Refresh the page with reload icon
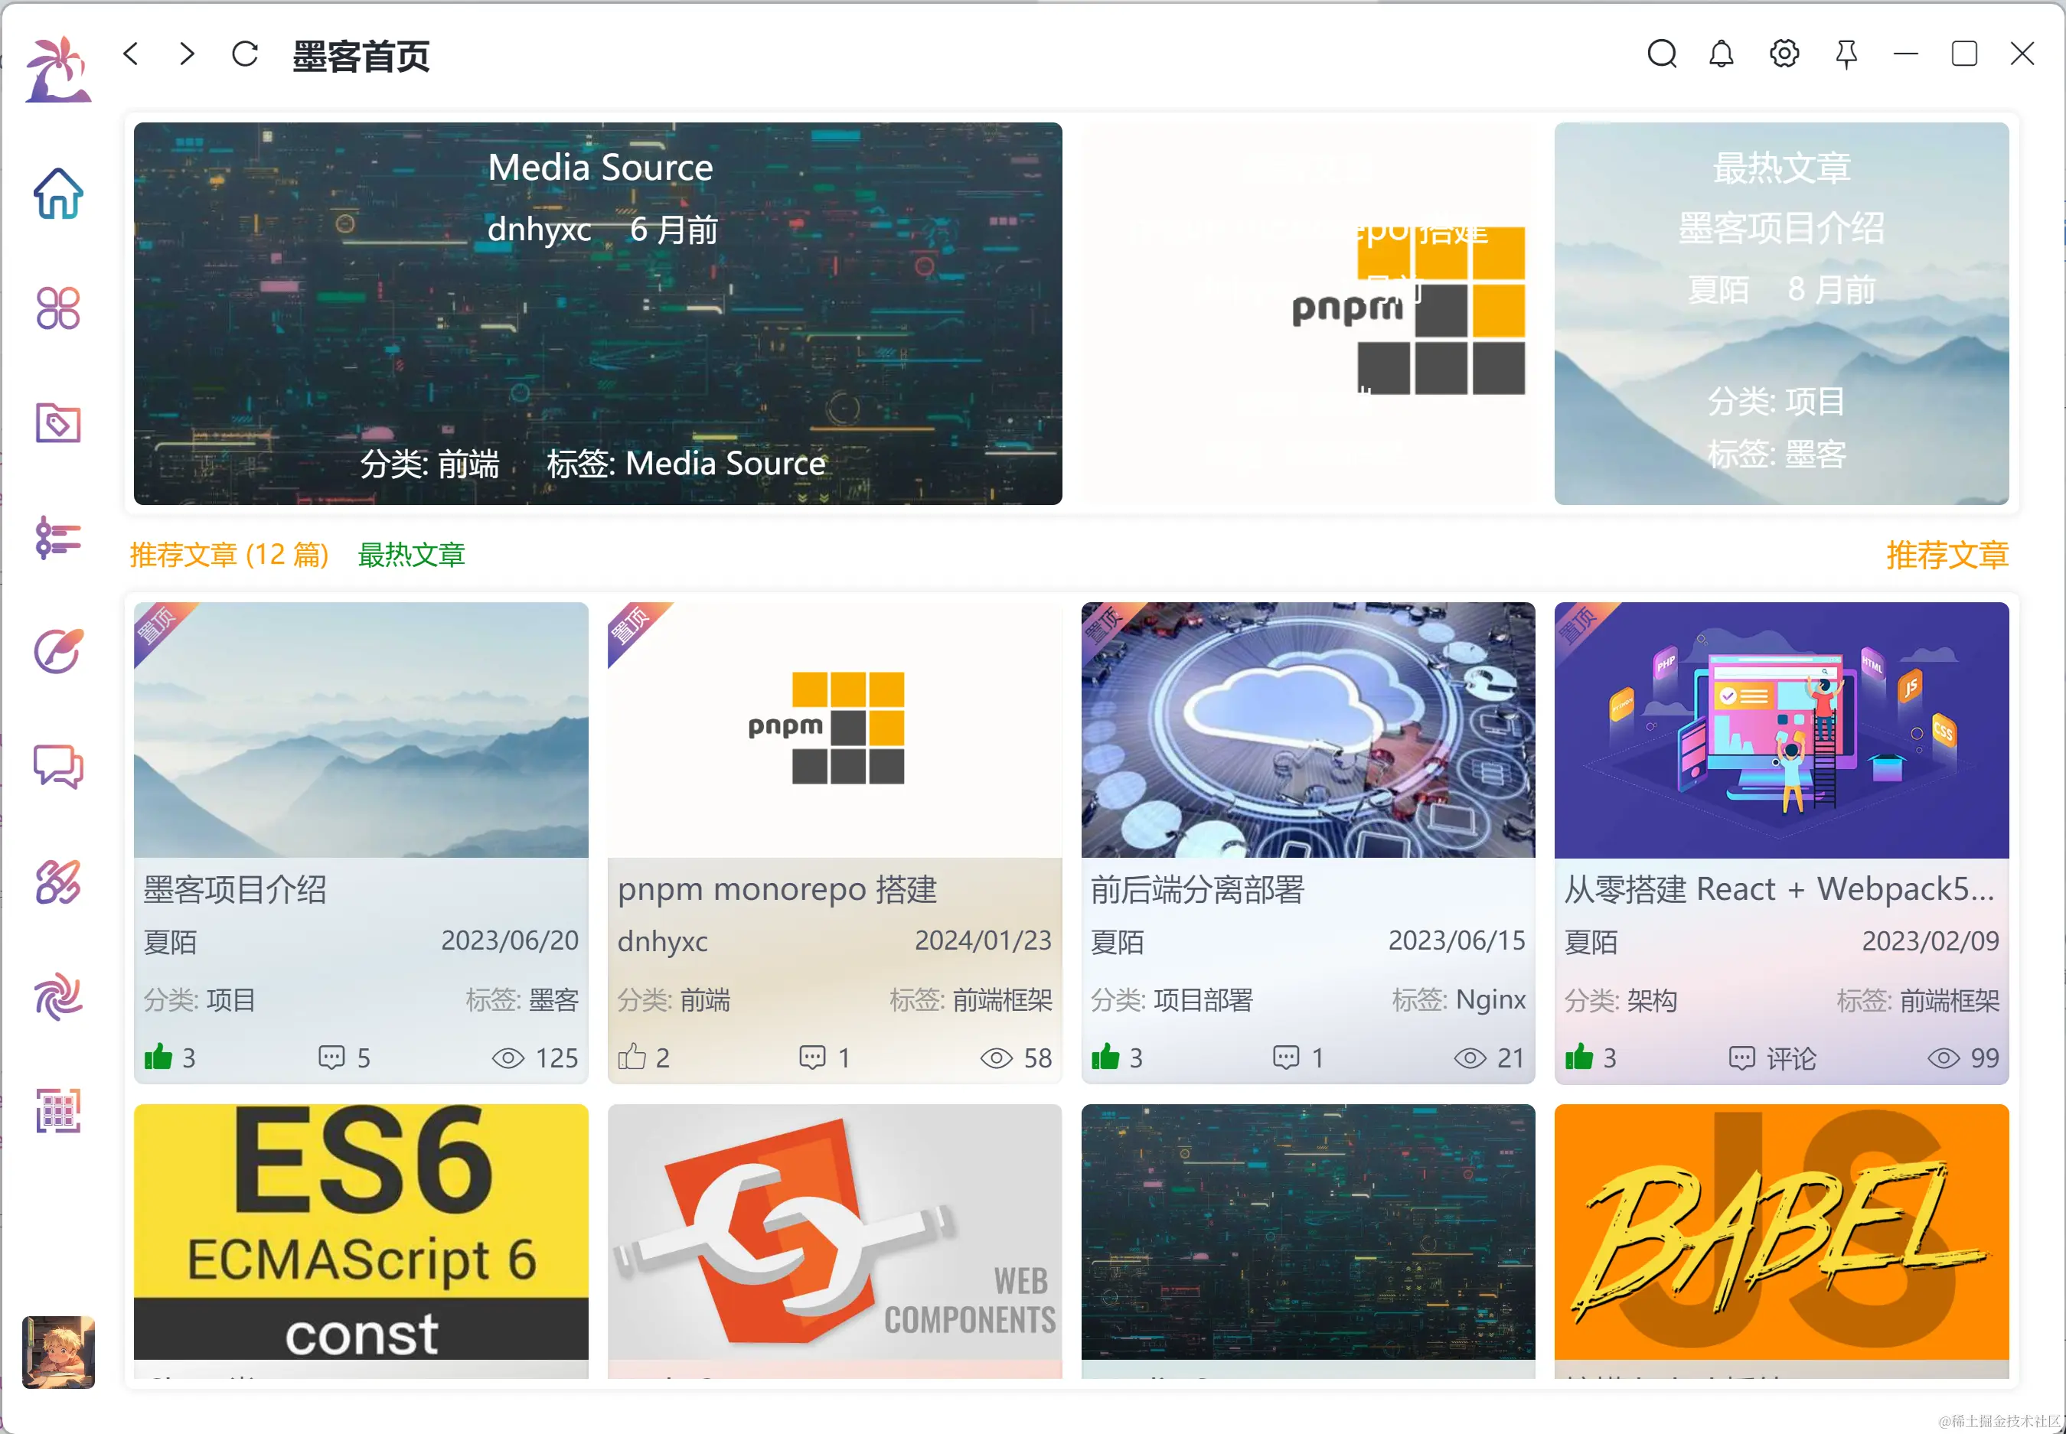This screenshot has height=1434, width=2066. pos(244,54)
